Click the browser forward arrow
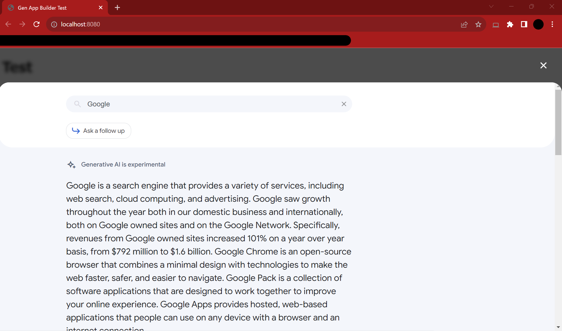 pos(22,24)
